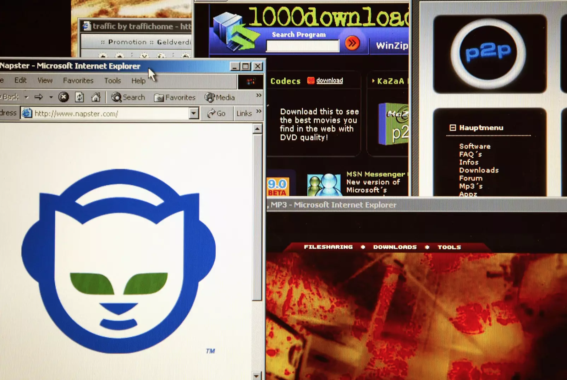Open the Tools menu

pos(112,81)
